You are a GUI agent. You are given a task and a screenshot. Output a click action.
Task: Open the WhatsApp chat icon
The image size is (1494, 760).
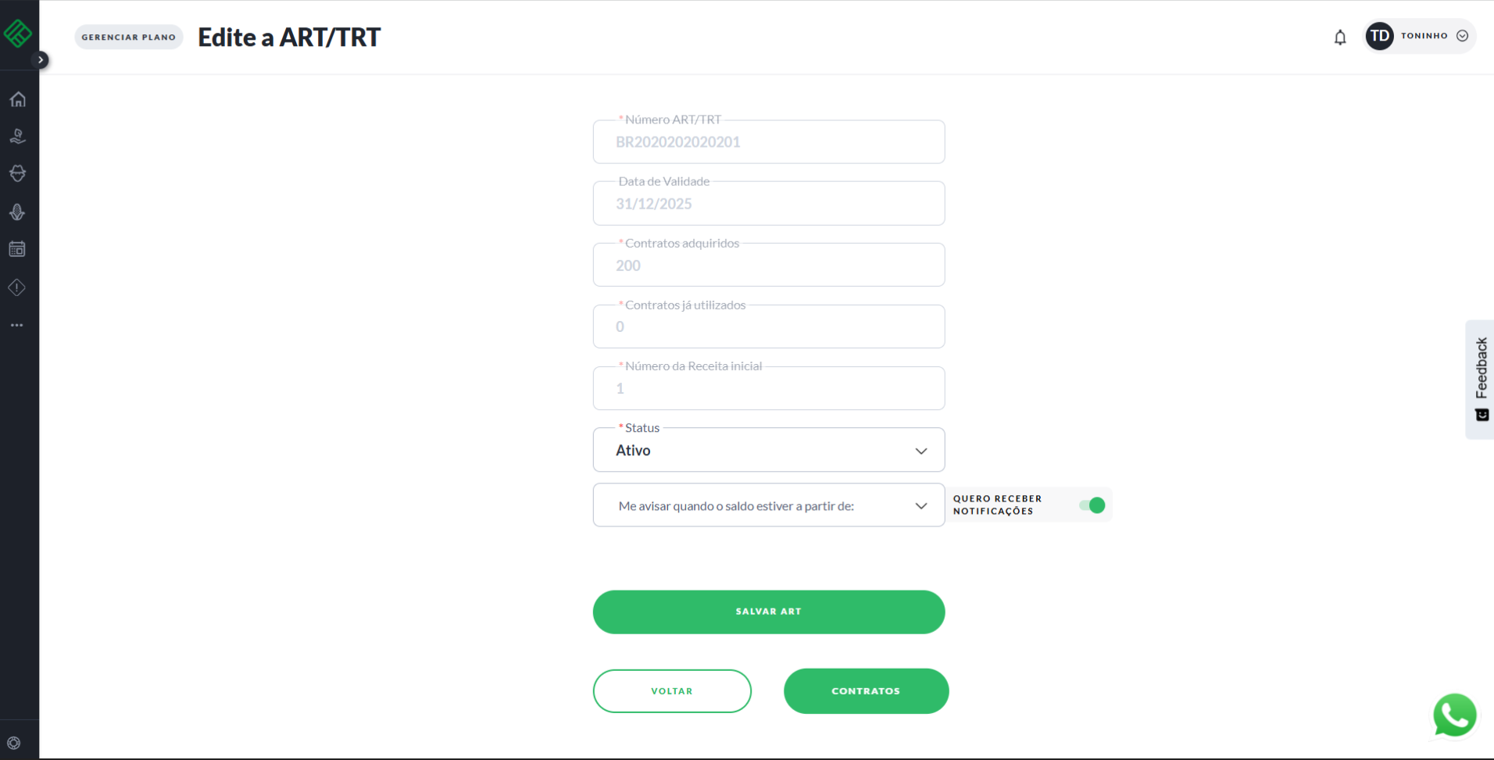pyautogui.click(x=1454, y=715)
